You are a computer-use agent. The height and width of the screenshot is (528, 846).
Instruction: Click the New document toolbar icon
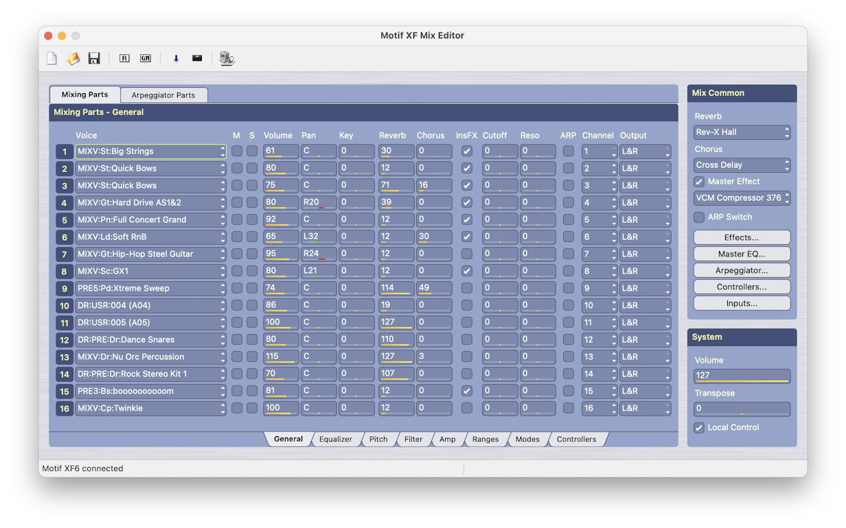52,58
